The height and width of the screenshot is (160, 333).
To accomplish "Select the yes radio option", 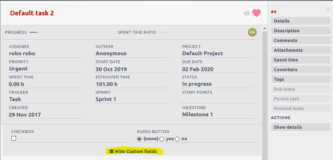I will point(162,139).
